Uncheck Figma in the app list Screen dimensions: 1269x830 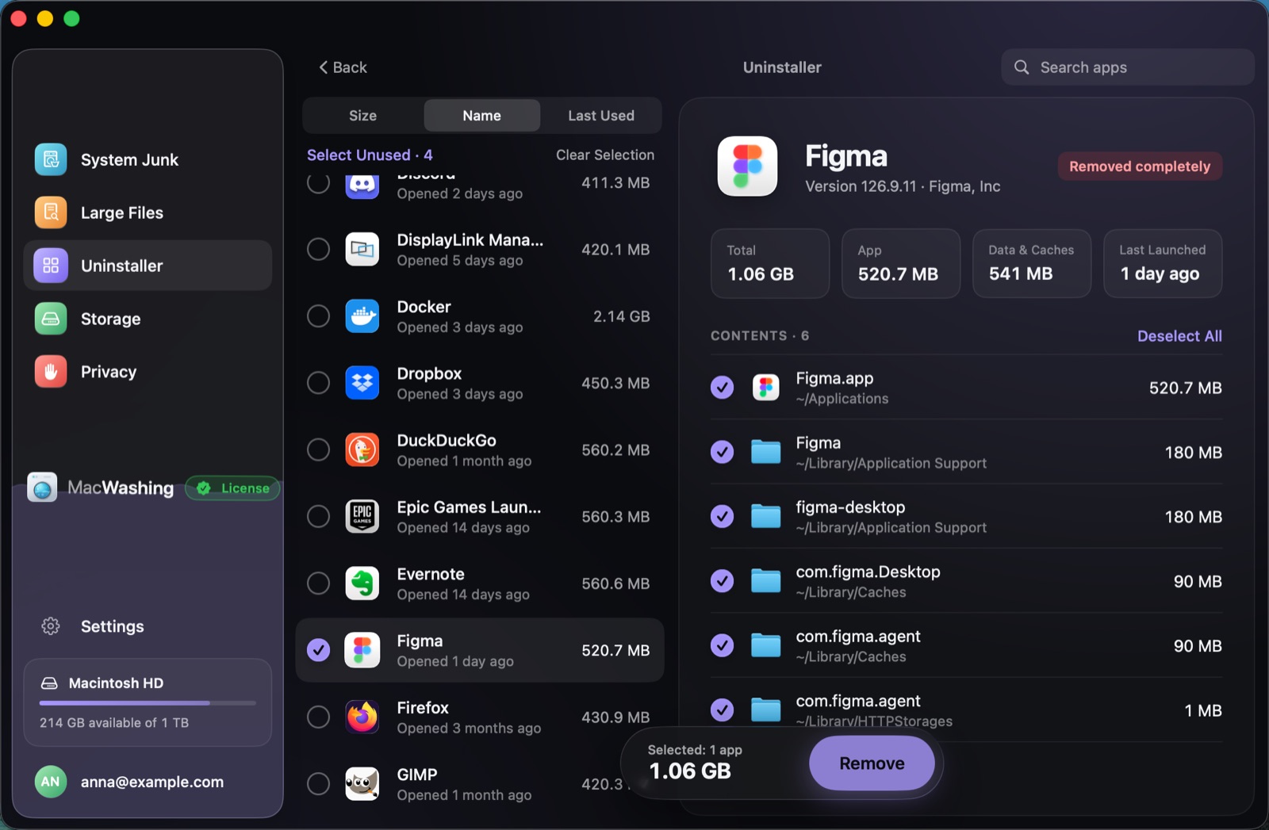coord(318,650)
